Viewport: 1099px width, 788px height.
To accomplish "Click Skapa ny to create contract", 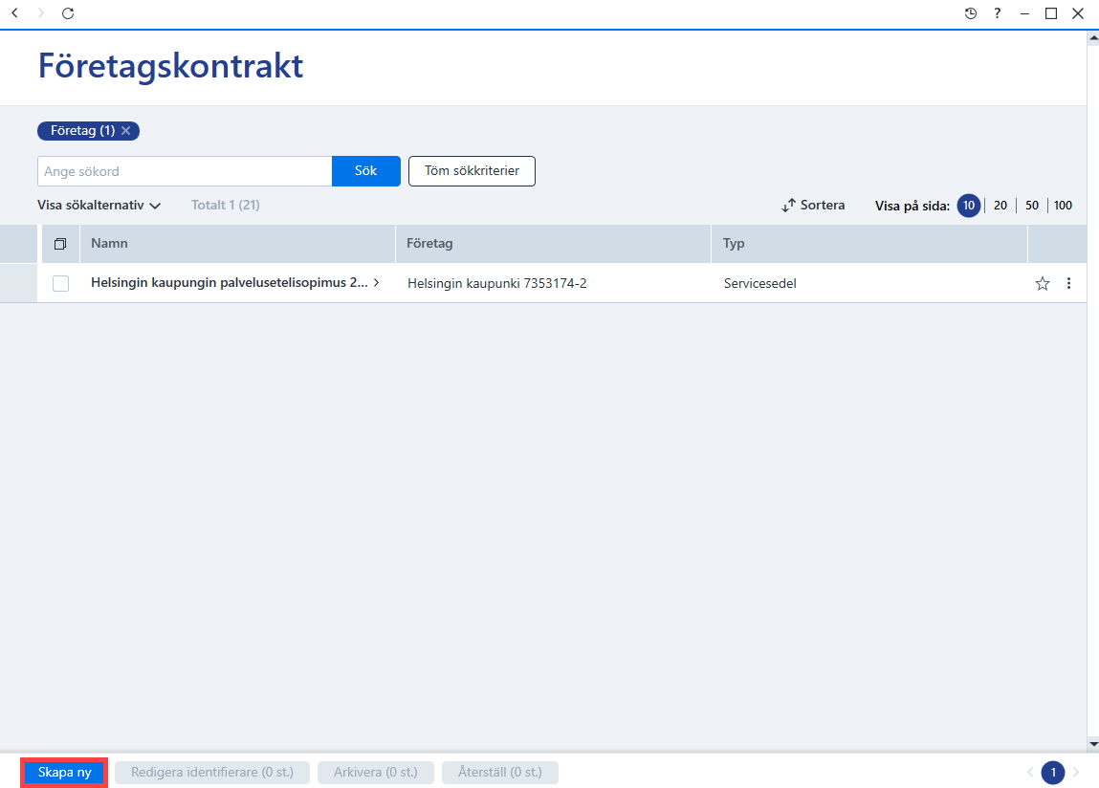I will point(64,773).
